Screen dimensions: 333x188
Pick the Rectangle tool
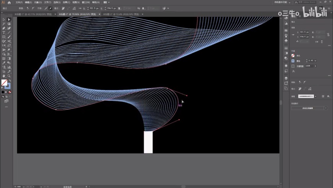(x=4, y=37)
